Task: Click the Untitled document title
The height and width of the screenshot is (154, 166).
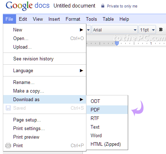Action: pos(74,6)
